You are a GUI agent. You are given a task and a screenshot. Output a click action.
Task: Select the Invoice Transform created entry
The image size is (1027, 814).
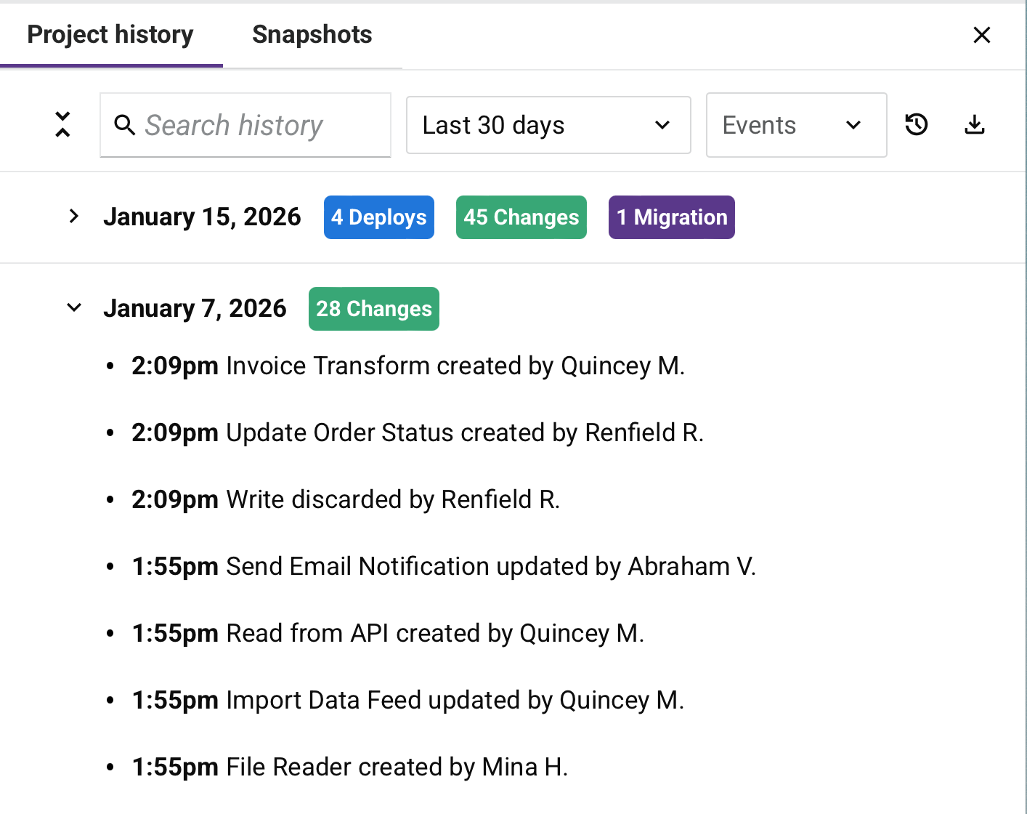pyautogui.click(x=408, y=366)
